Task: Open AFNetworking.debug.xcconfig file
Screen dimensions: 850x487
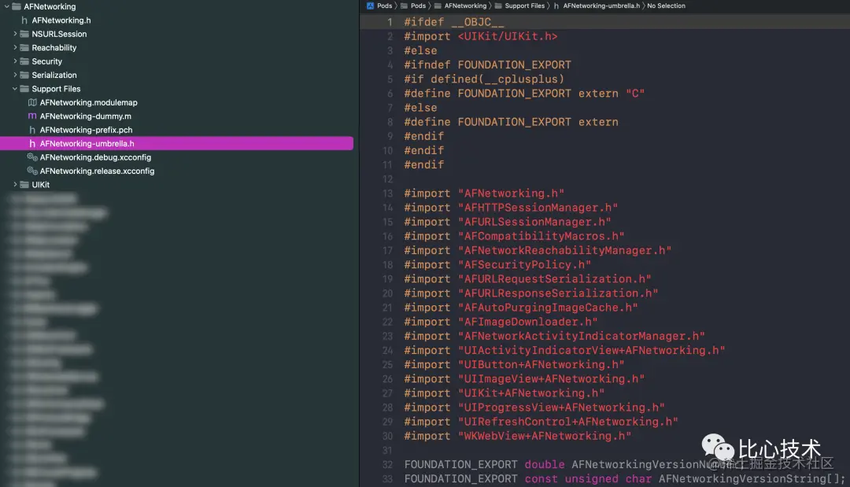Action: click(x=95, y=157)
